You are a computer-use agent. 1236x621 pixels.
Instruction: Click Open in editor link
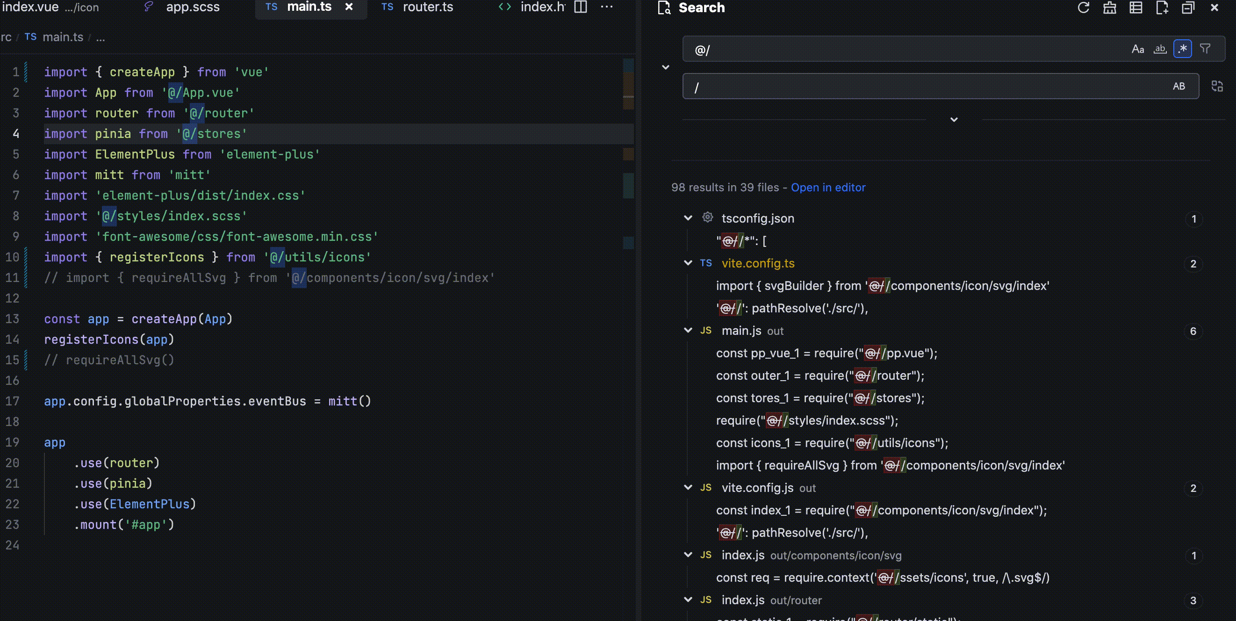click(828, 188)
